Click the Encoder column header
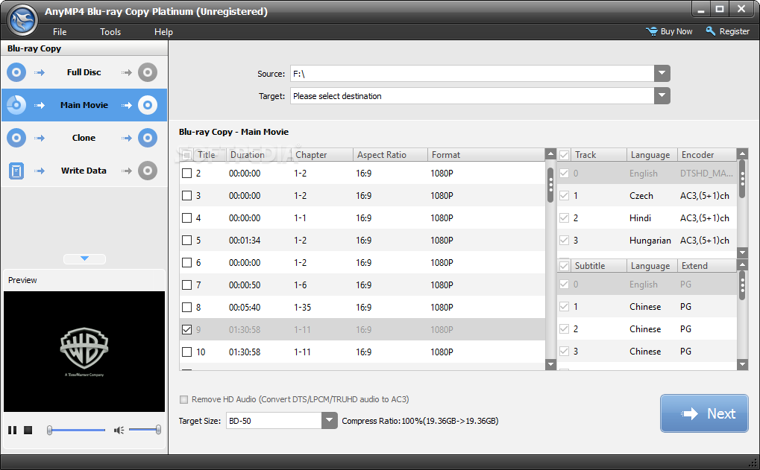 (x=707, y=155)
